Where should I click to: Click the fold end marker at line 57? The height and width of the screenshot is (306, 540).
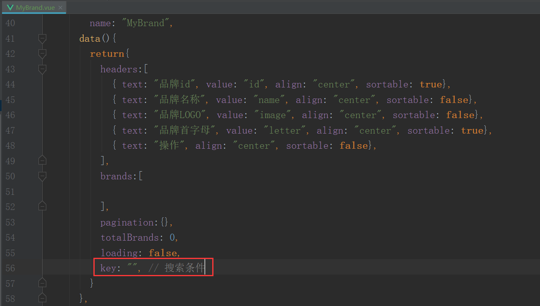[42, 283]
